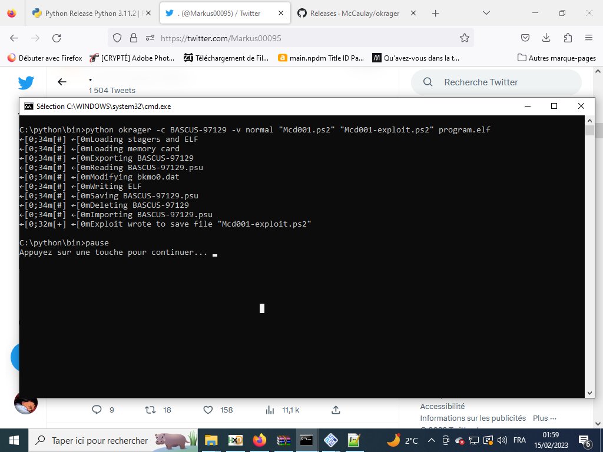
Task: Bookmark this page with the star icon
Action: [x=465, y=38]
